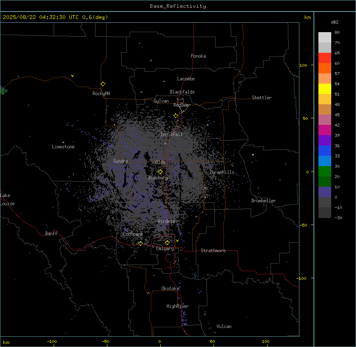The width and height of the screenshot is (356, 347).
Task: Select the dark orange 60 dBZ legend swatch
Action: pyautogui.click(x=325, y=68)
